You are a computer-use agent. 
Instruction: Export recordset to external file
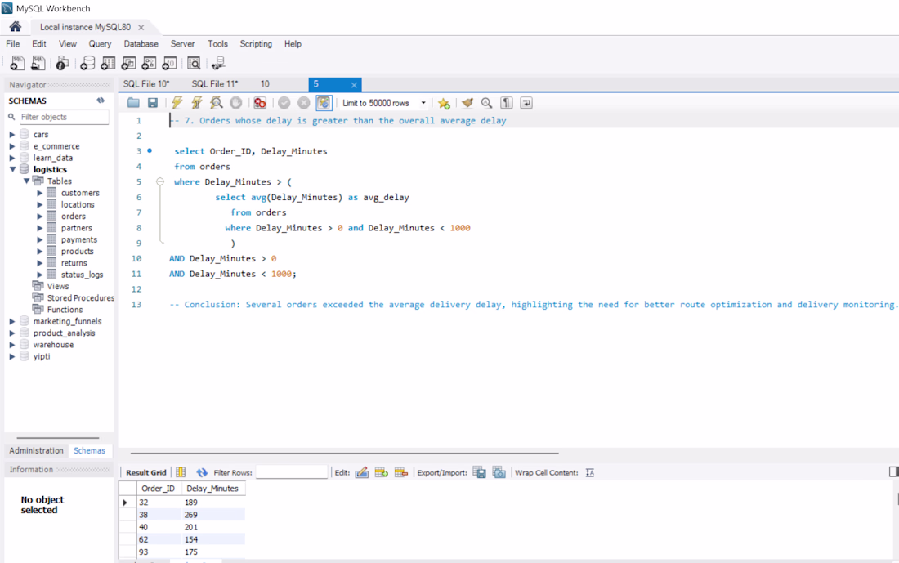point(479,472)
